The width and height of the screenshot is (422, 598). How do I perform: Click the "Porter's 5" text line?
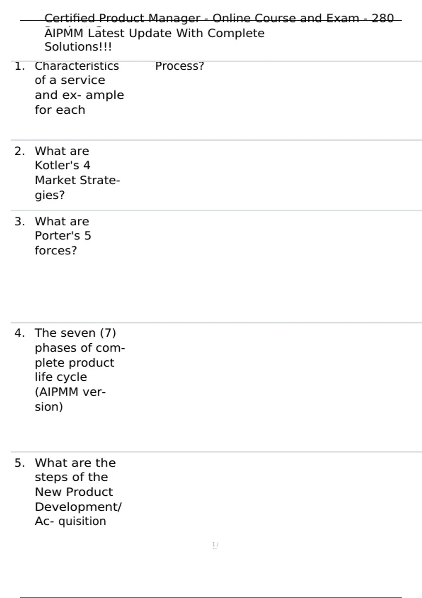pos(63,236)
